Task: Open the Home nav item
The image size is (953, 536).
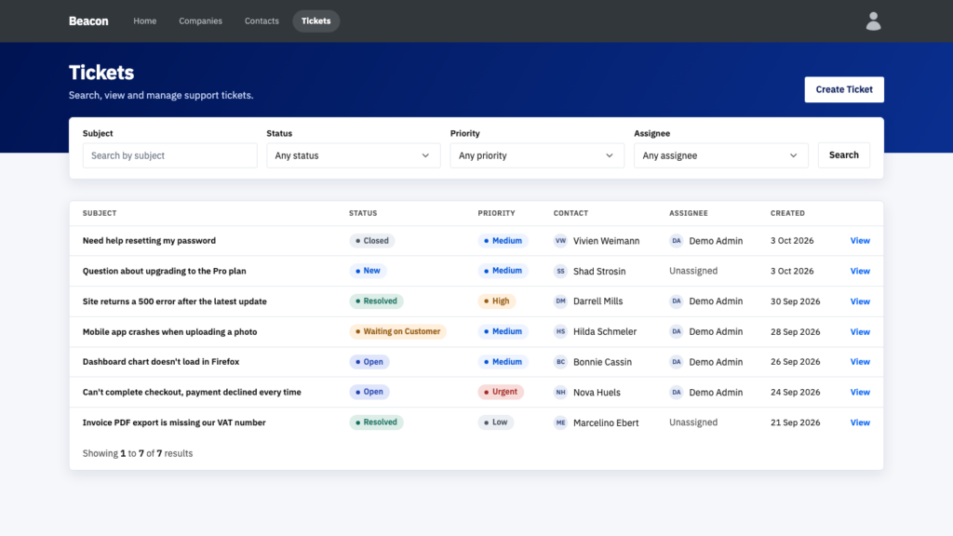Action: 144,21
